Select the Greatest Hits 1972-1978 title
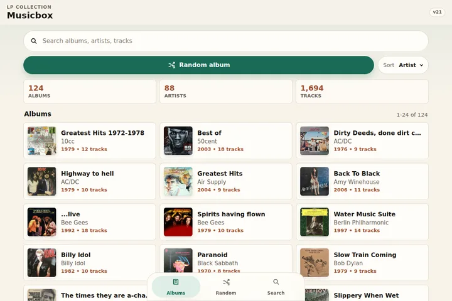The width and height of the screenshot is (452, 301). pos(102,133)
